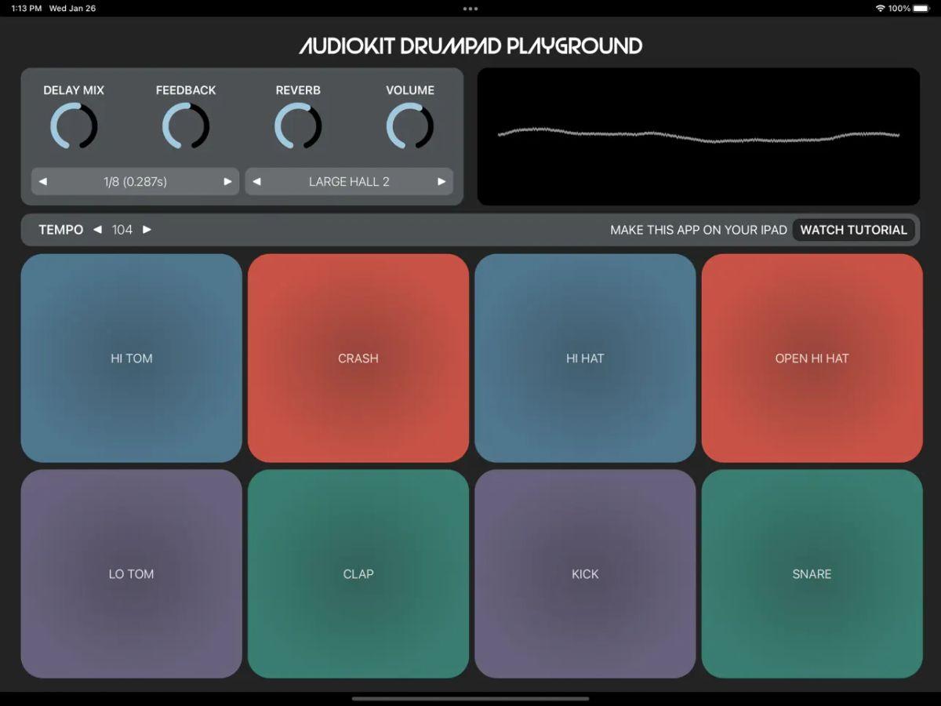Click the tempo value 104
Screen dimensions: 941x706
click(122, 230)
